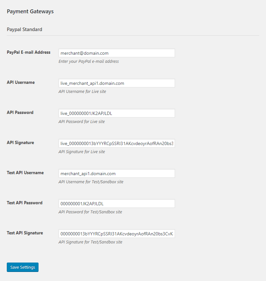Click the live API Signature text field
Image resolution: width=266 pixels, height=281 pixels.
point(116,143)
